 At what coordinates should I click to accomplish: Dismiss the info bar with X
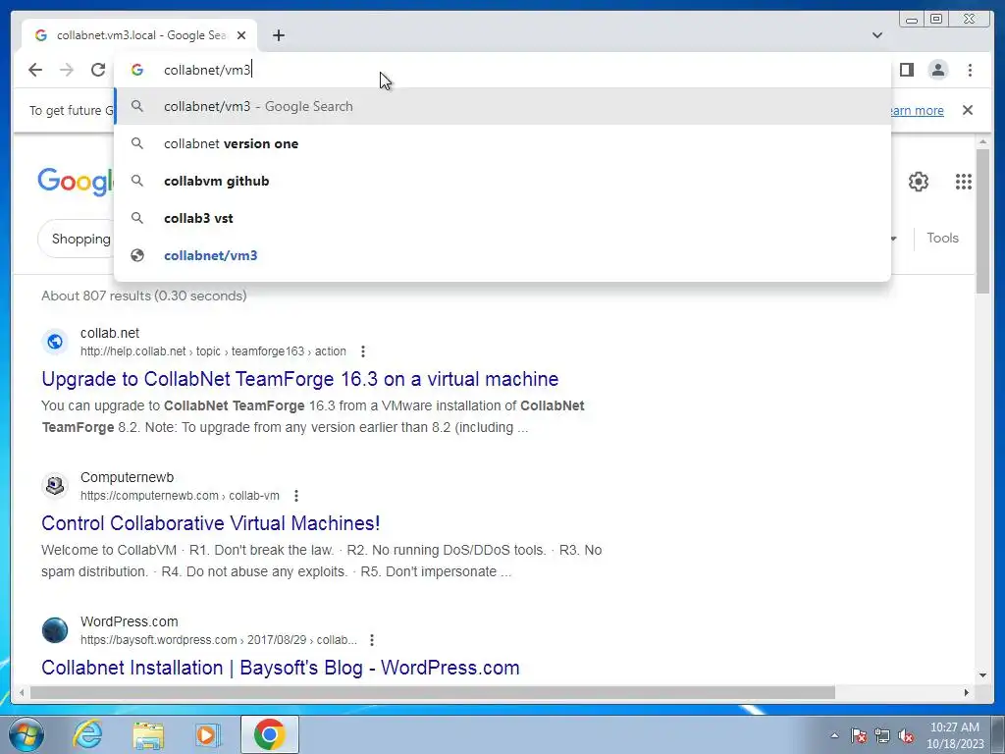point(967,110)
